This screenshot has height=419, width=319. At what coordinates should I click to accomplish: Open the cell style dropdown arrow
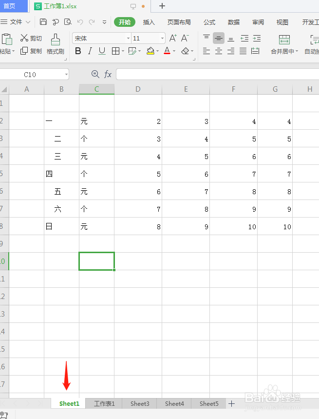pos(139,51)
